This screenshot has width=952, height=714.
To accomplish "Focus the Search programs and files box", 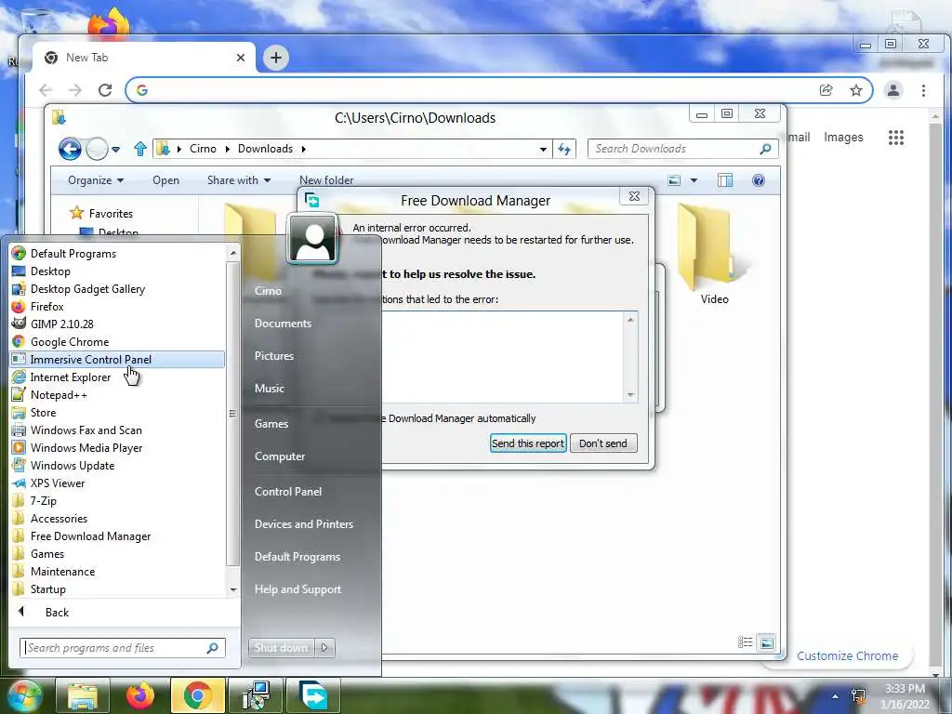I will tap(122, 648).
